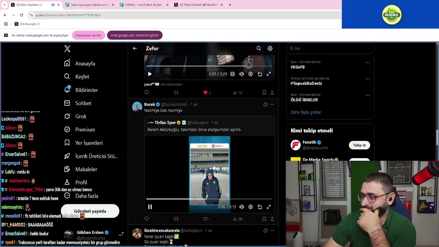Like Burak's post with 1 like
Screen dimensions: 439x247
205,219
